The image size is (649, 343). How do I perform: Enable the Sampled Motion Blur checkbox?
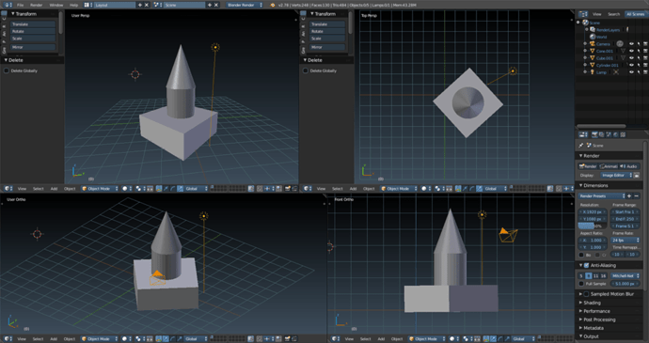coord(586,294)
